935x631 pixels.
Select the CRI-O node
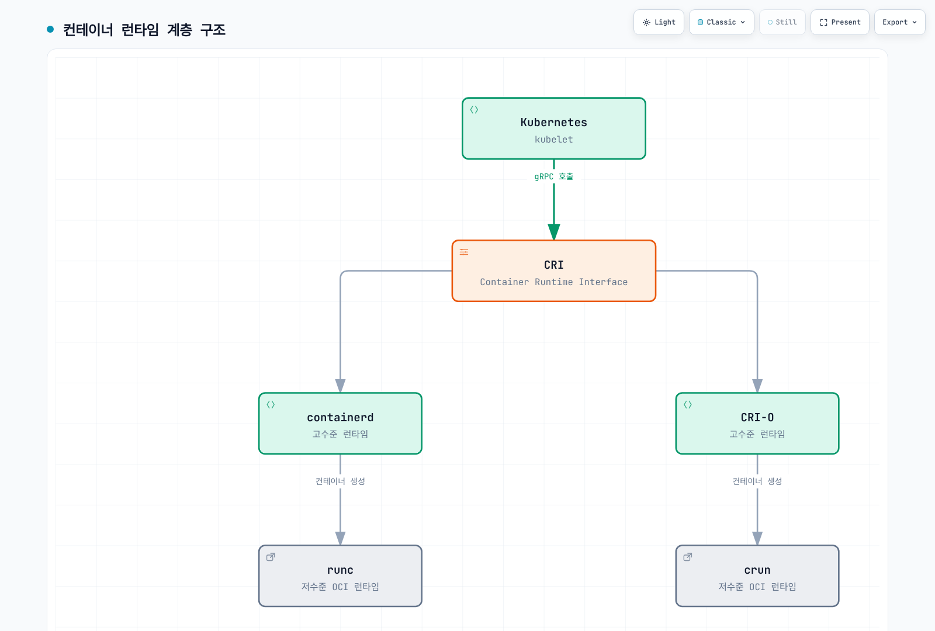(757, 424)
